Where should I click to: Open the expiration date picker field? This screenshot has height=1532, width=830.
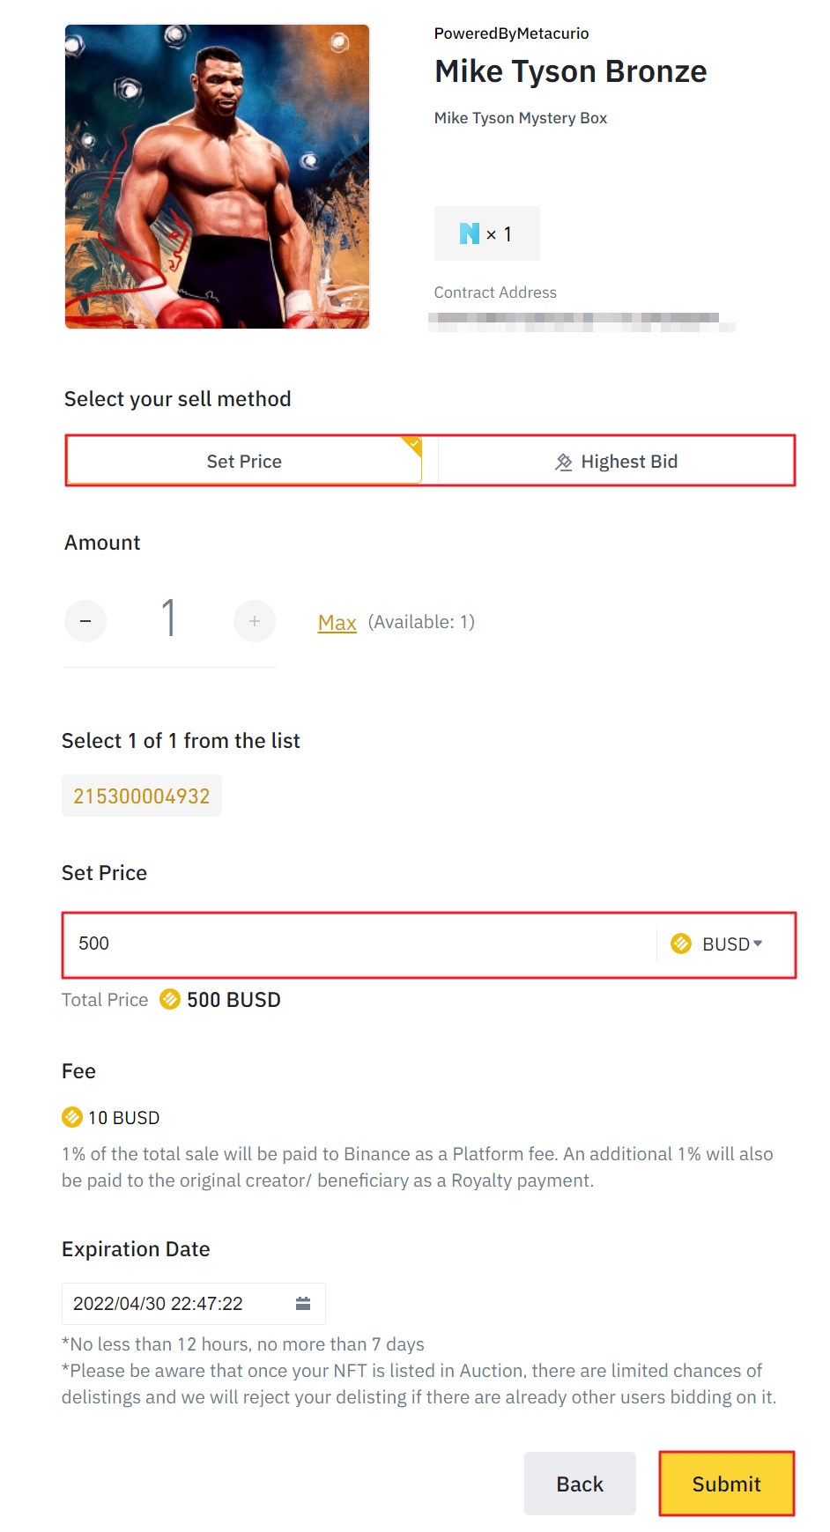[x=176, y=1304]
